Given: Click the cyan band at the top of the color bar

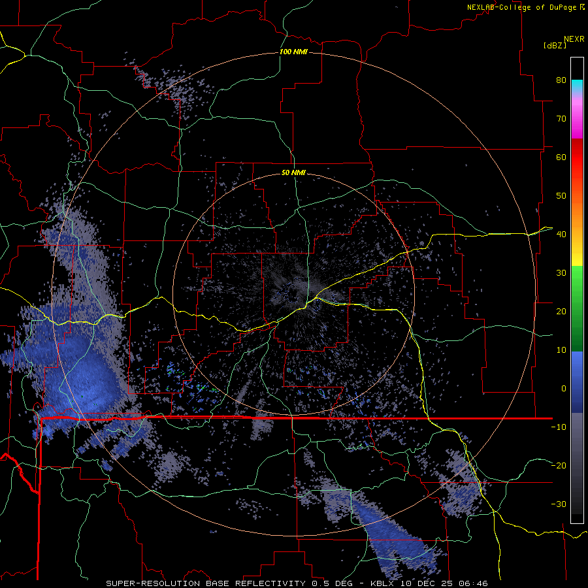Looking at the screenshot, I should tap(577, 85).
